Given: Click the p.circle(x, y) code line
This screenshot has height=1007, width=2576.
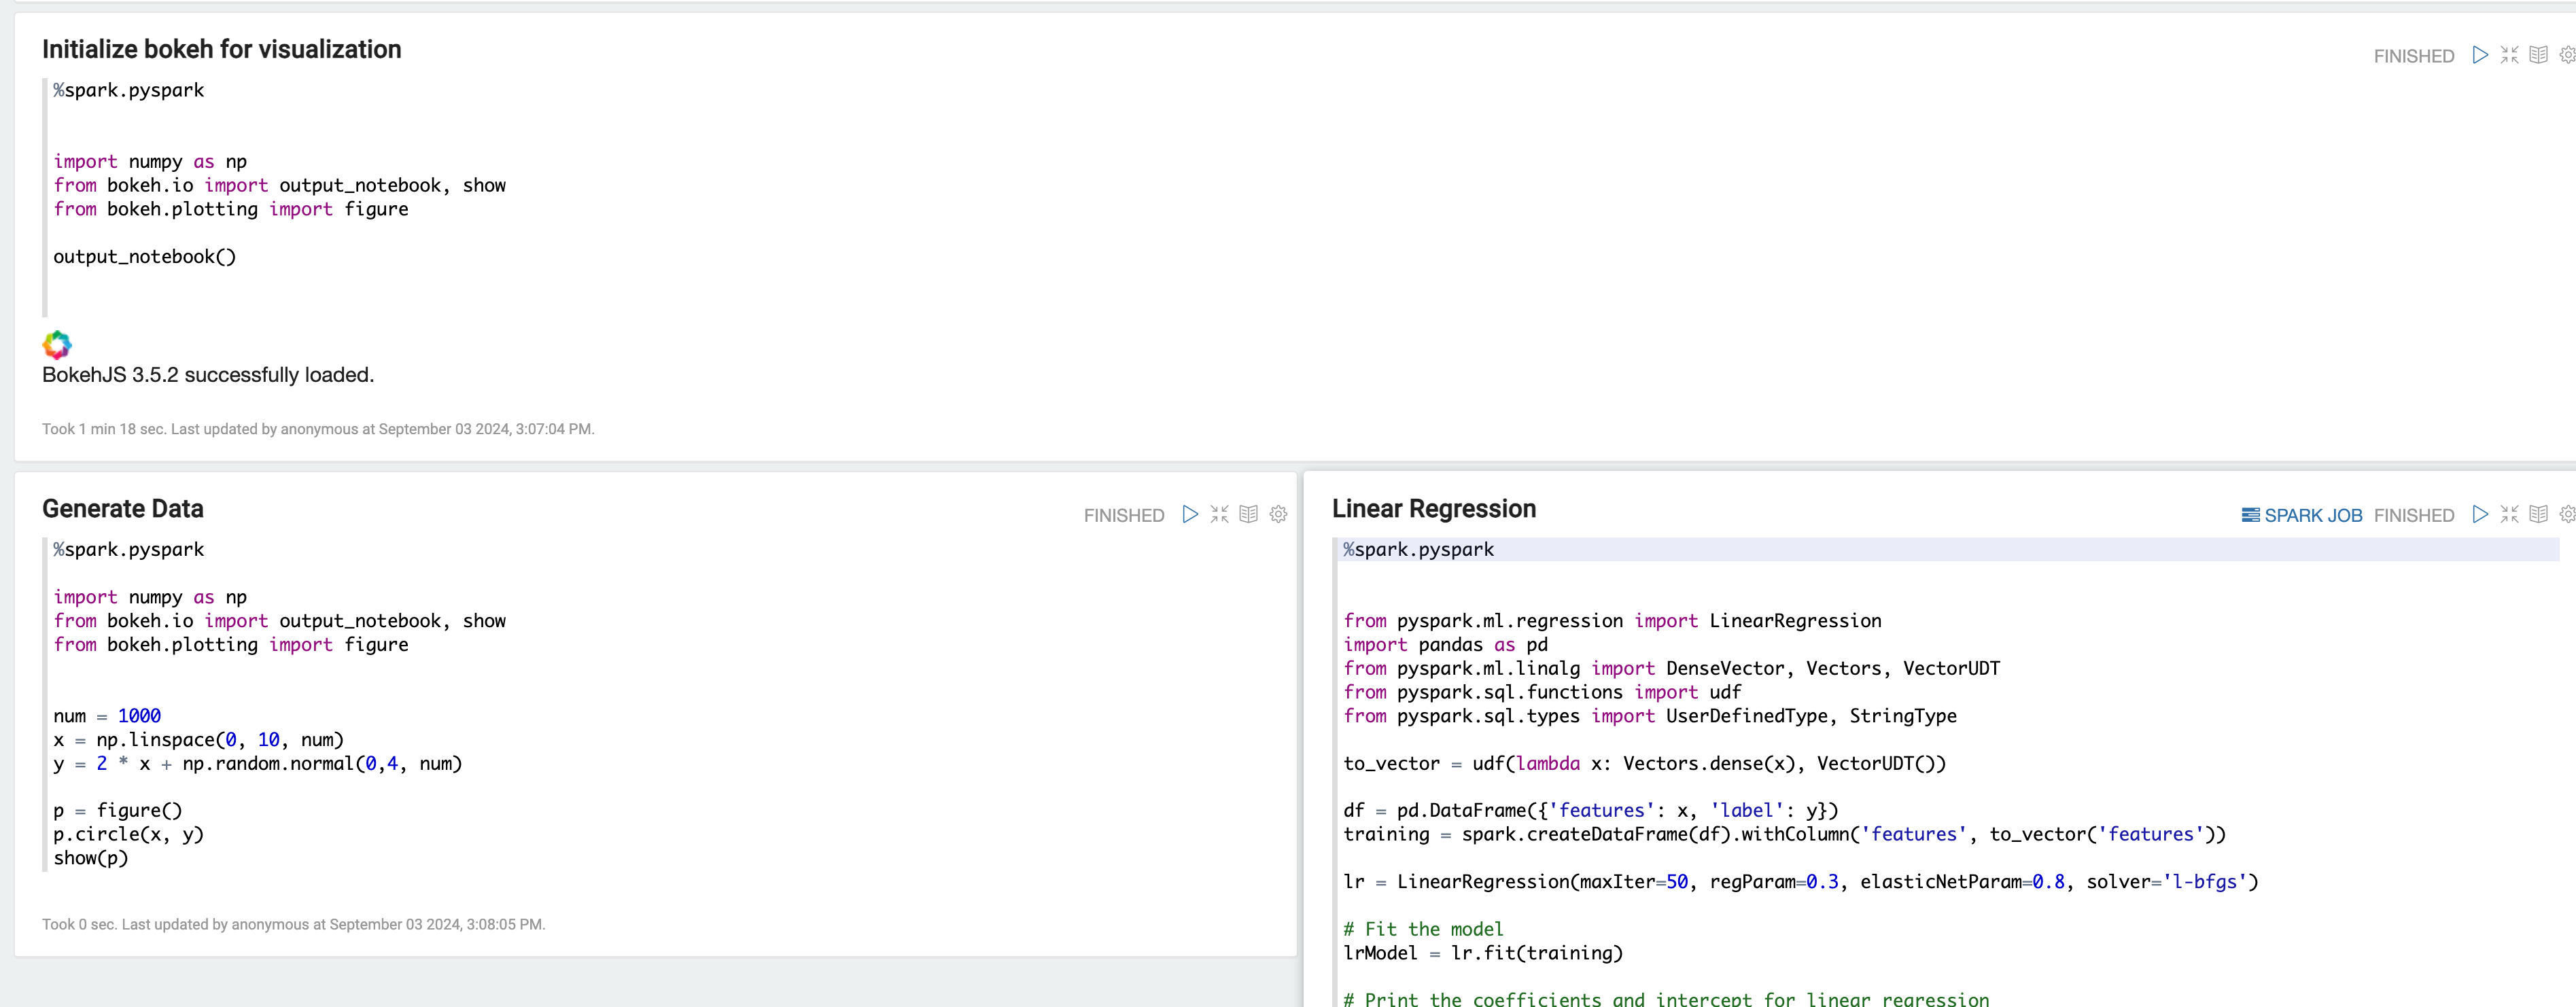Looking at the screenshot, I should (128, 834).
